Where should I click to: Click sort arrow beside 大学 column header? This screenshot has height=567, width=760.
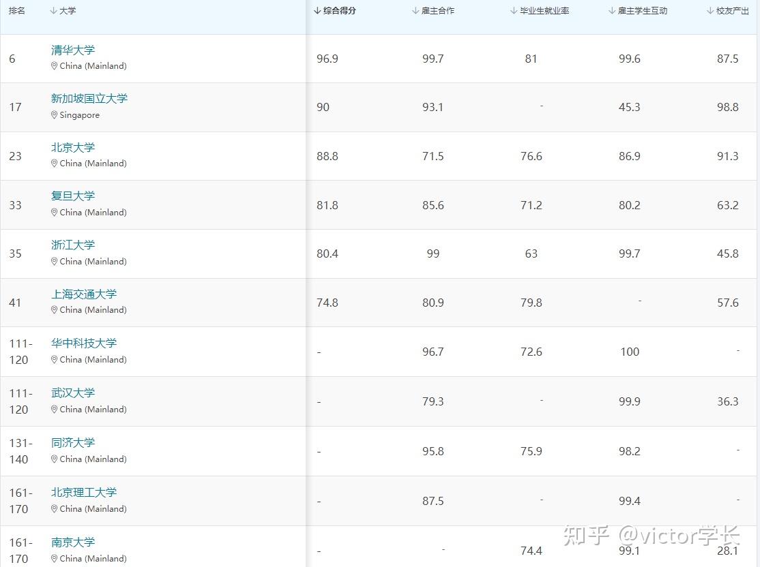coord(54,11)
